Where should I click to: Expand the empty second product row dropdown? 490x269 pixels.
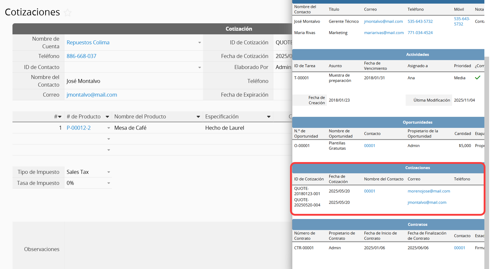click(x=109, y=139)
